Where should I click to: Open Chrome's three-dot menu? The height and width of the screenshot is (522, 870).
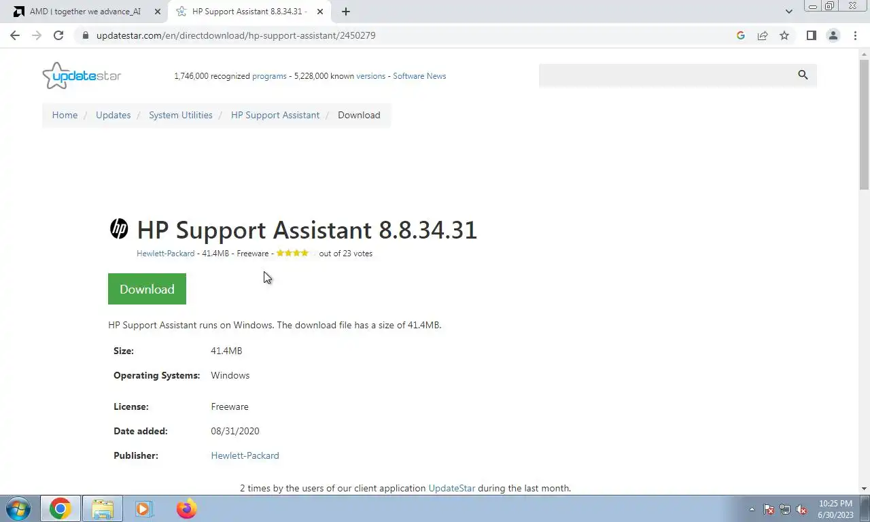click(855, 35)
